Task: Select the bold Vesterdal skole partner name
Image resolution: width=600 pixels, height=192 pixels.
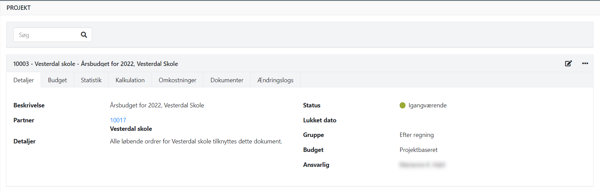Action: [x=131, y=129]
